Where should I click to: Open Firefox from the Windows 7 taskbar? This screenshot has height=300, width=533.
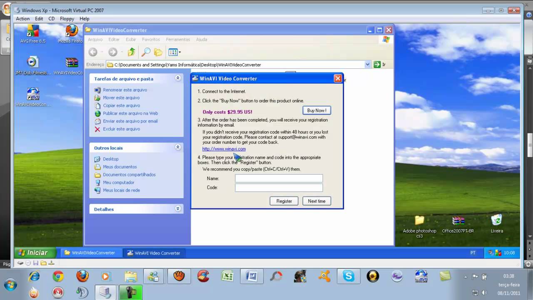pos(82,276)
